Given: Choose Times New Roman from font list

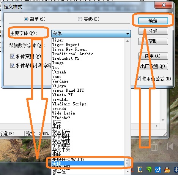Looking at the screenshot, I should coord(69,49).
